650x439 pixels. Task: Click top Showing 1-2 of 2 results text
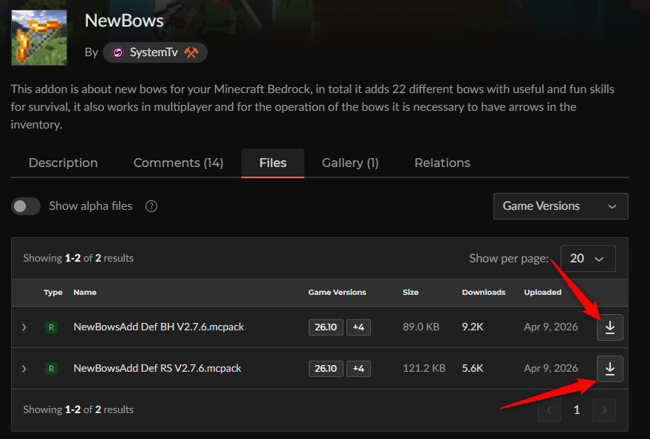point(78,258)
